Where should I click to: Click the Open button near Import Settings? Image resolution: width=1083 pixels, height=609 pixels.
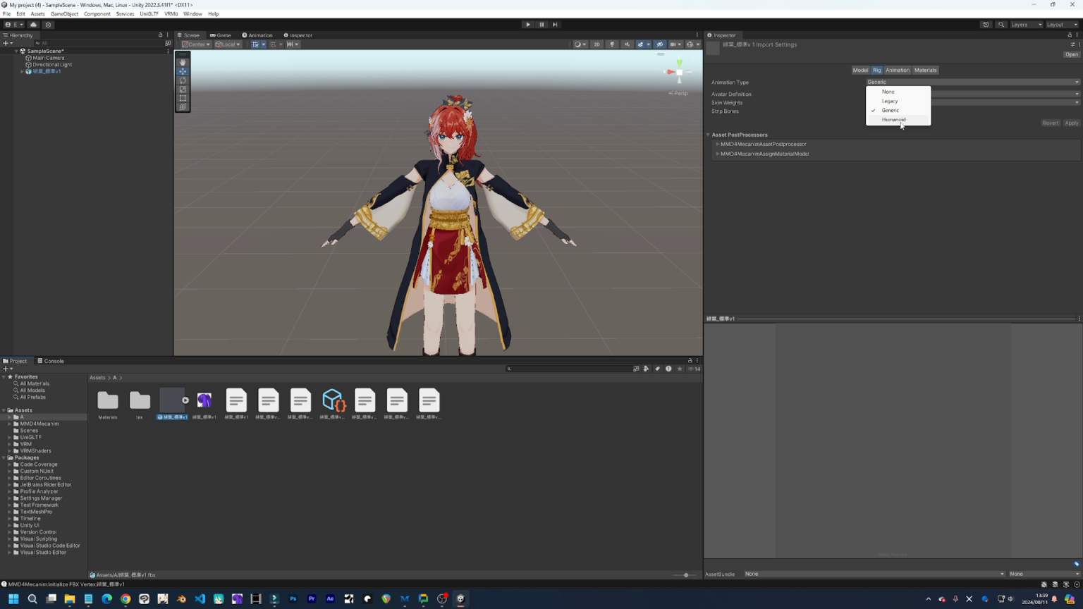[1071, 54]
